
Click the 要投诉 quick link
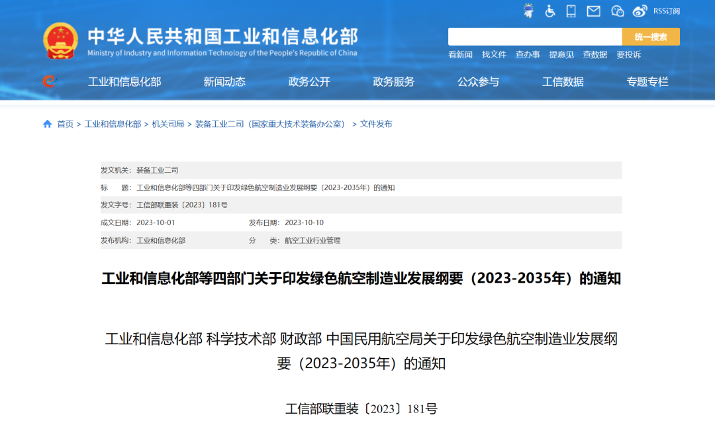coord(629,55)
